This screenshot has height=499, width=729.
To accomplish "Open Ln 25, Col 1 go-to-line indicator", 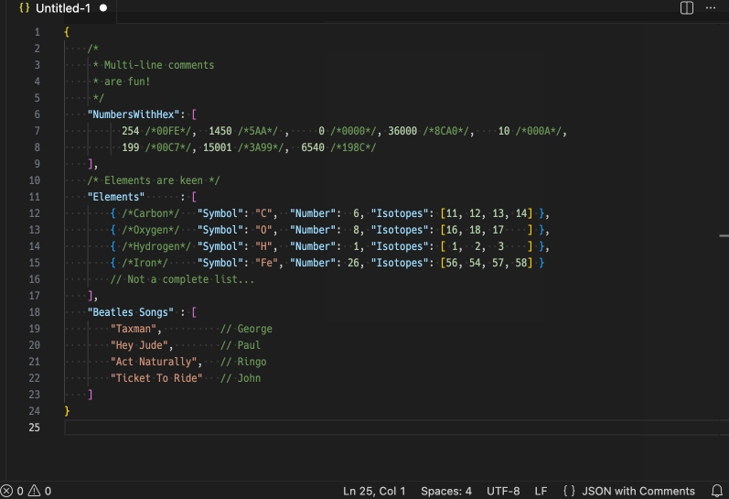I will [x=374, y=491].
